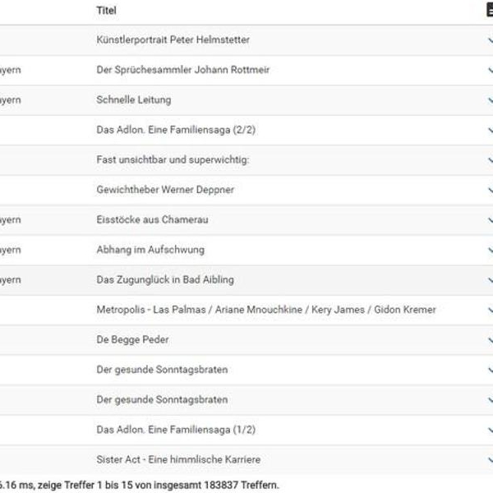Open the Metropolis - Las Palmas entry
Screen dimensions: 493x493
click(266, 310)
